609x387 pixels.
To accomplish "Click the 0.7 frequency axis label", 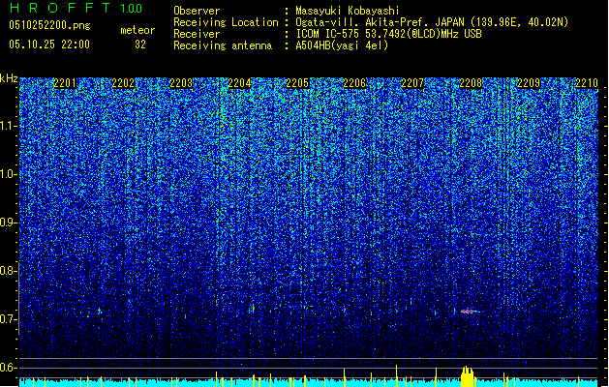I will click(8, 319).
